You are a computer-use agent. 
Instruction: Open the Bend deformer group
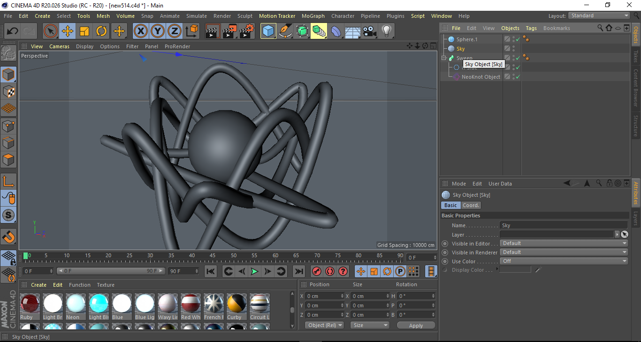coord(336,31)
